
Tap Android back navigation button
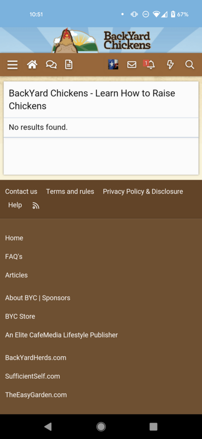tap(48, 426)
